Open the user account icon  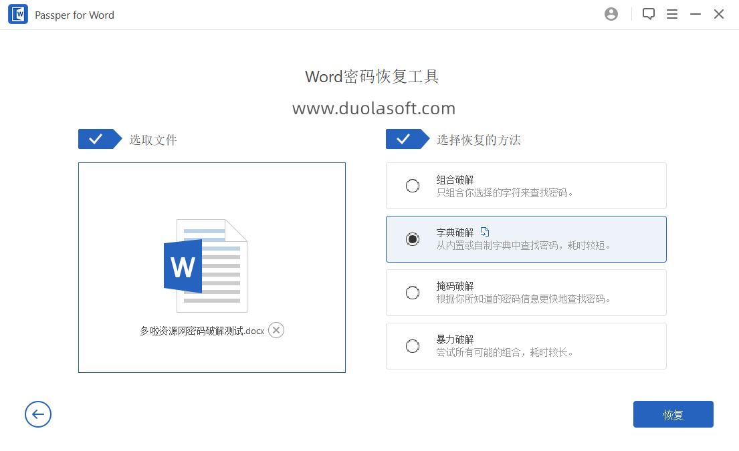tap(611, 14)
